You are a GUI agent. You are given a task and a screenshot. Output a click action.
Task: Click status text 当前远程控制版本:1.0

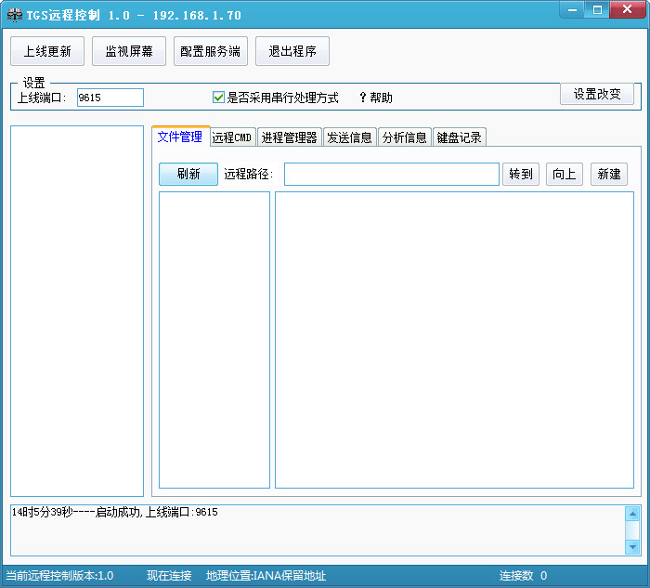(59, 576)
